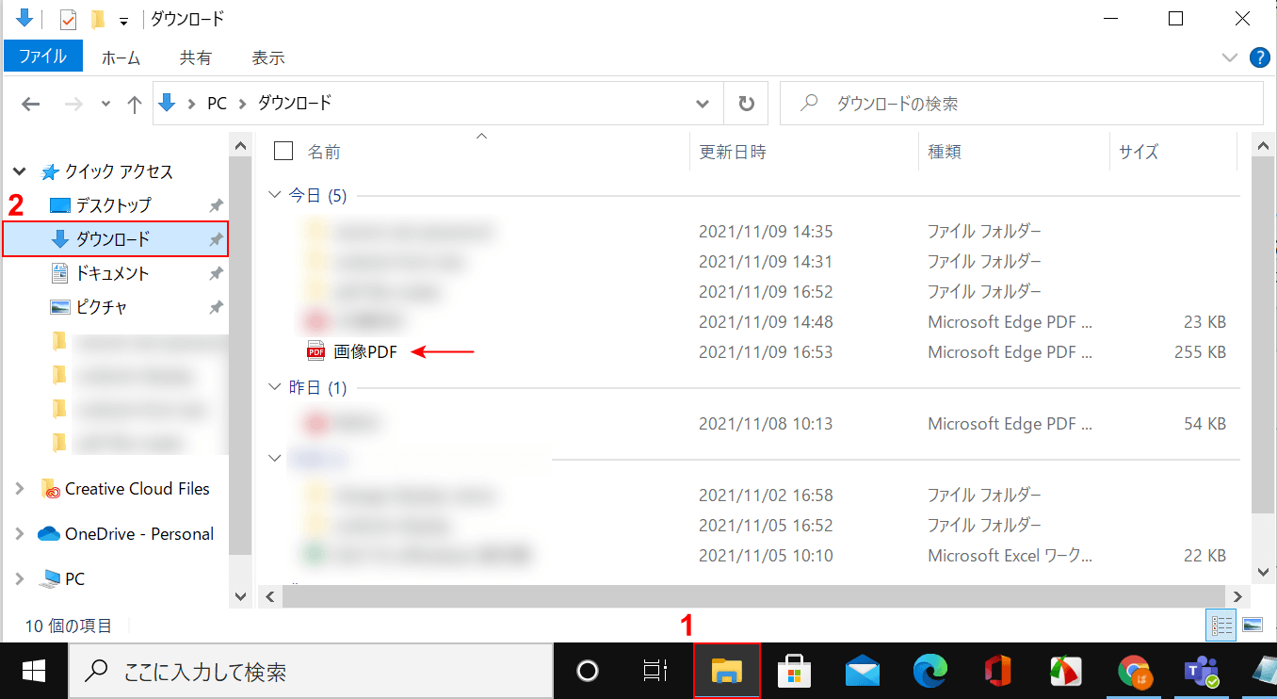Switch to the 共有 ribbon tab
This screenshot has width=1277, height=699.
coord(196,57)
